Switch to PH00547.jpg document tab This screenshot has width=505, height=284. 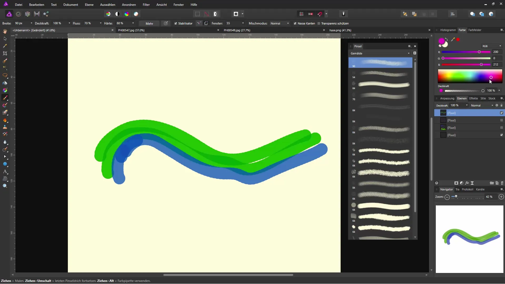131,30
